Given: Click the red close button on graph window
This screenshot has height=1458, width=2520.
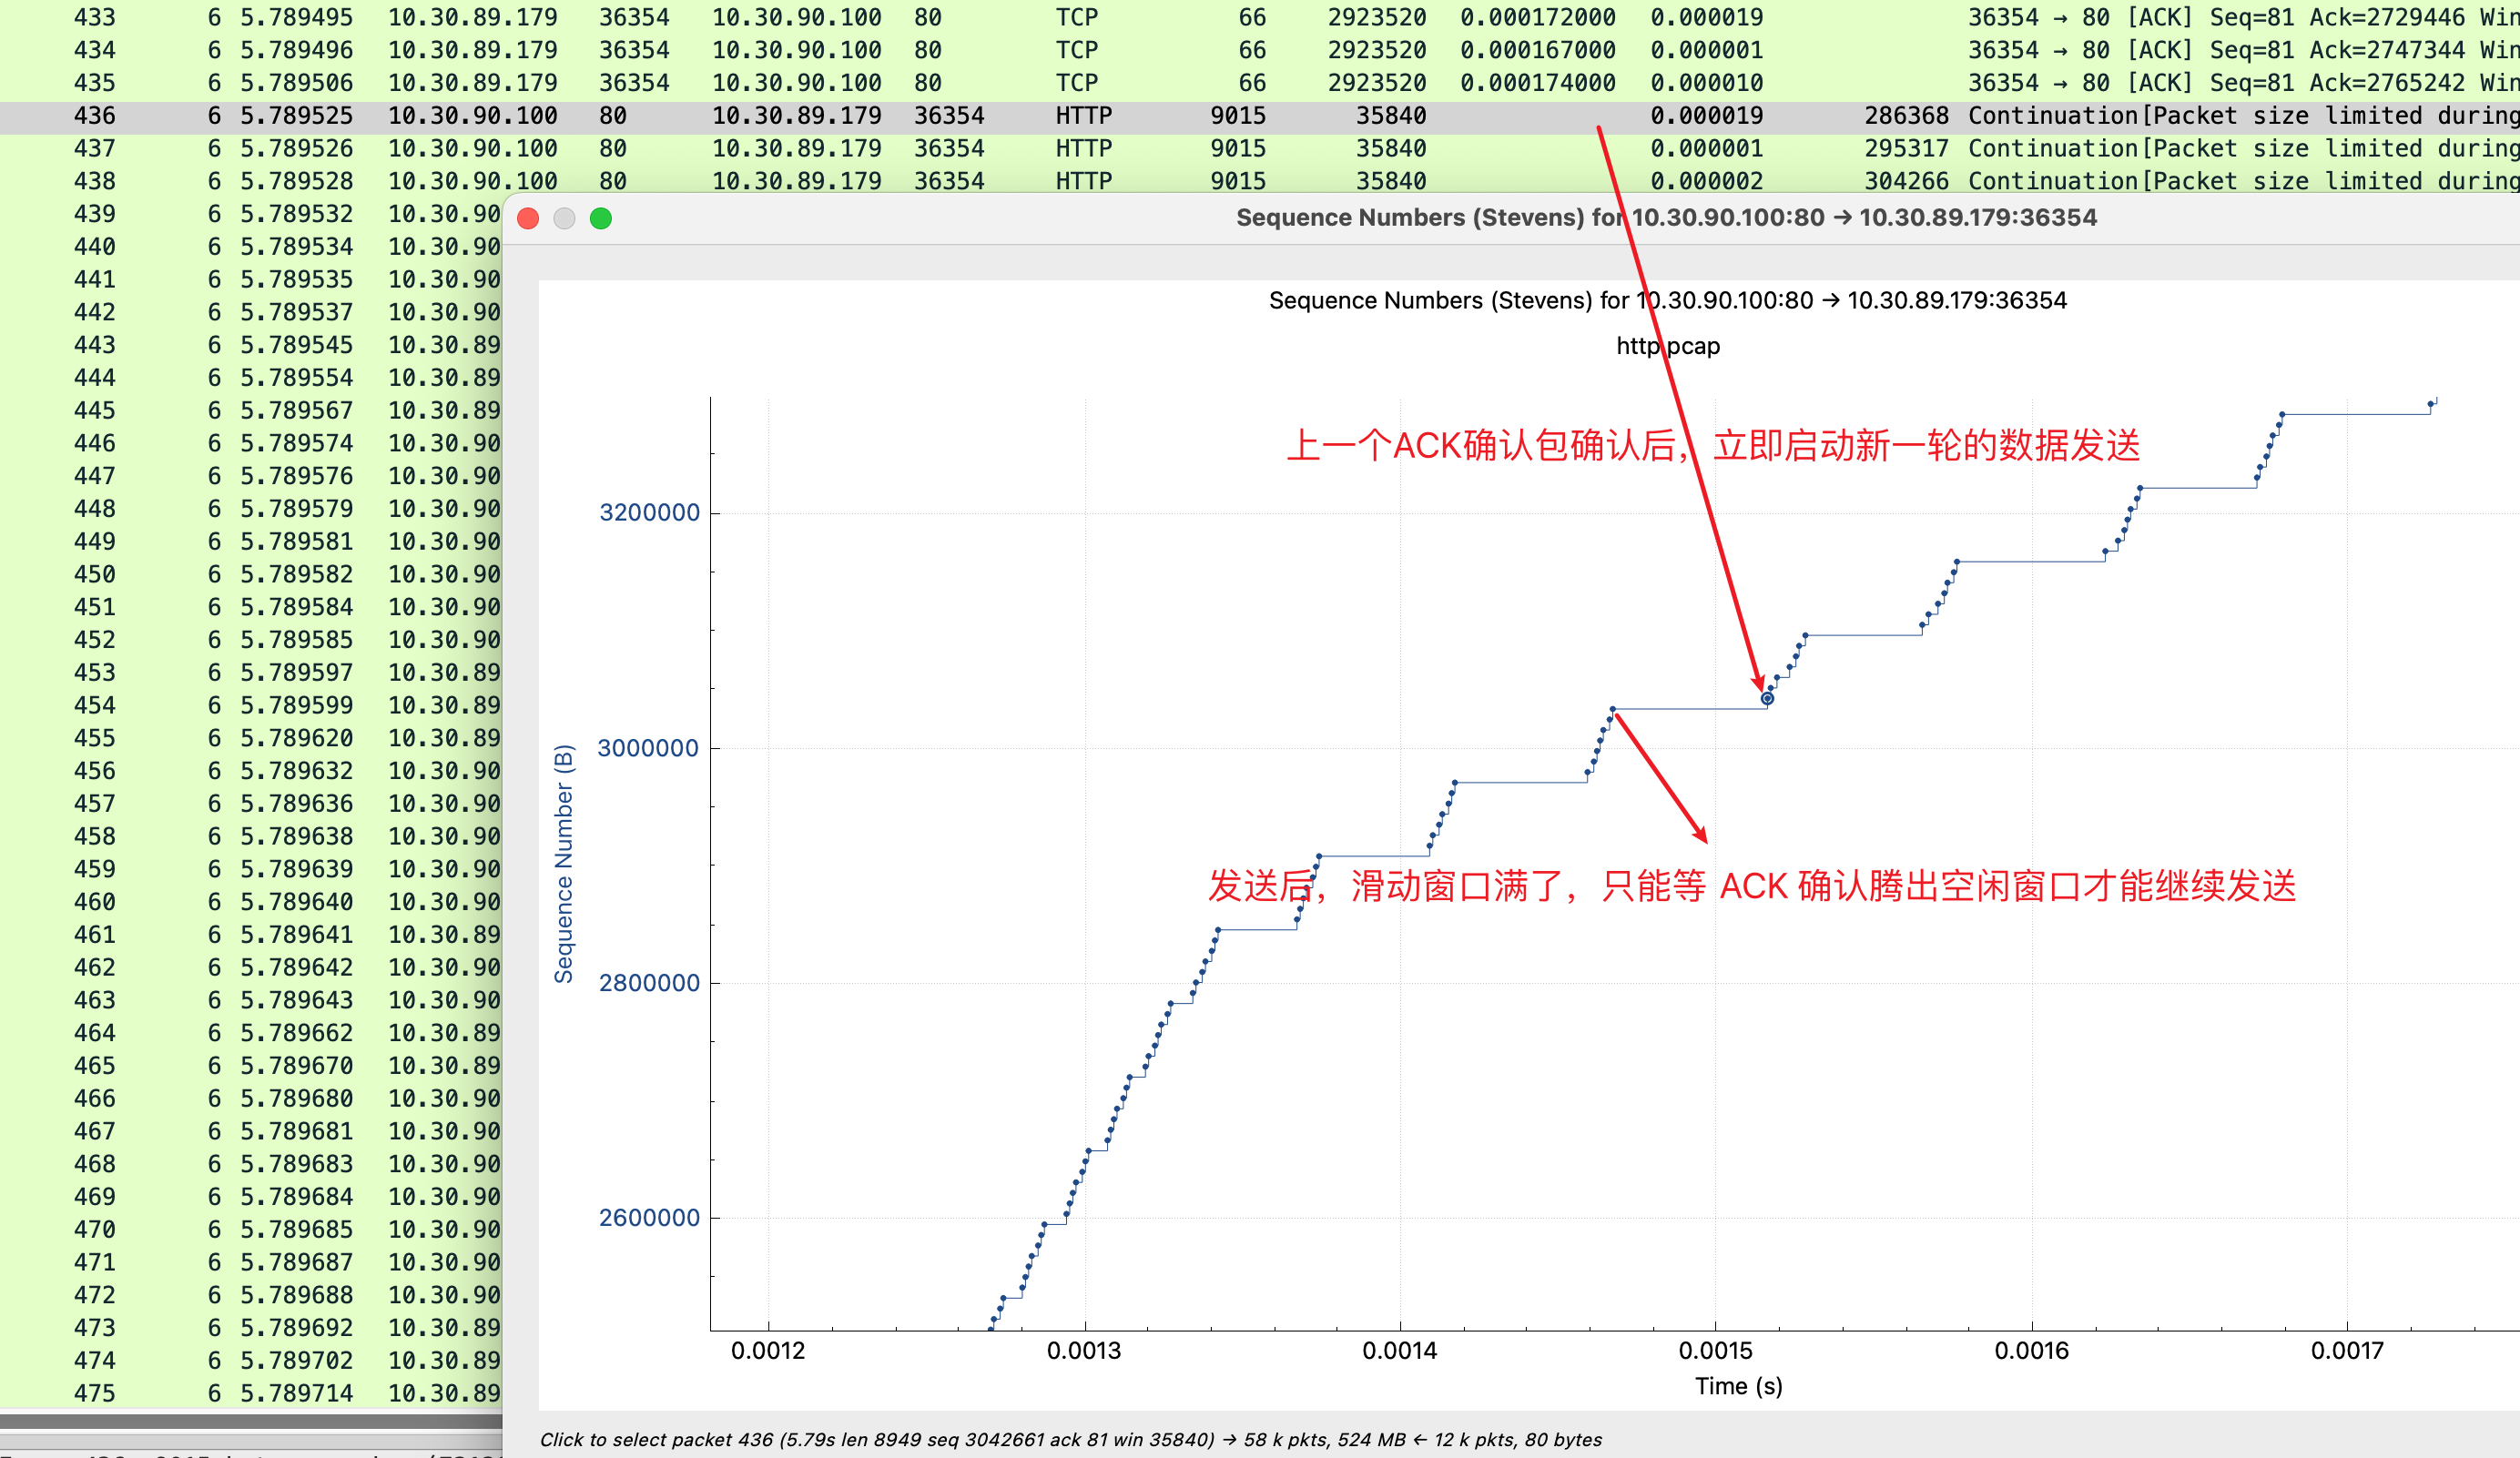Looking at the screenshot, I should [x=528, y=217].
